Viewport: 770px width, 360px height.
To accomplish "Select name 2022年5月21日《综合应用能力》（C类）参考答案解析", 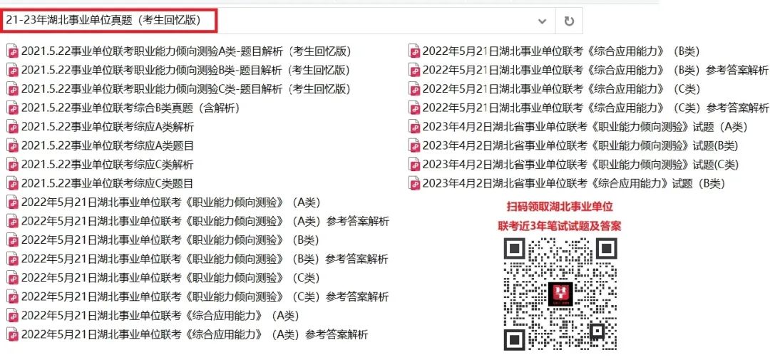I will pyautogui.click(x=595, y=108).
